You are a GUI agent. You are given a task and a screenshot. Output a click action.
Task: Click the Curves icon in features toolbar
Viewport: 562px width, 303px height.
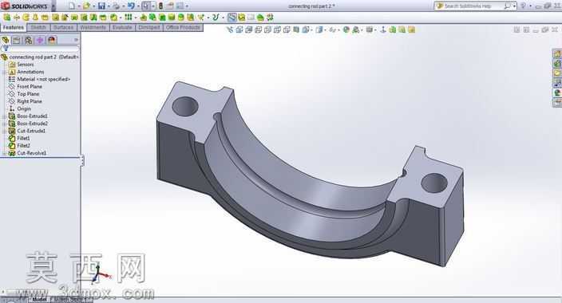(215, 17)
